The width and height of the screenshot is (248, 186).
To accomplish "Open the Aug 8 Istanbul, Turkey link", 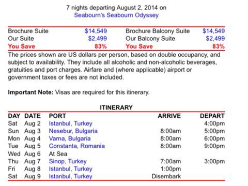I will coord(71,169).
